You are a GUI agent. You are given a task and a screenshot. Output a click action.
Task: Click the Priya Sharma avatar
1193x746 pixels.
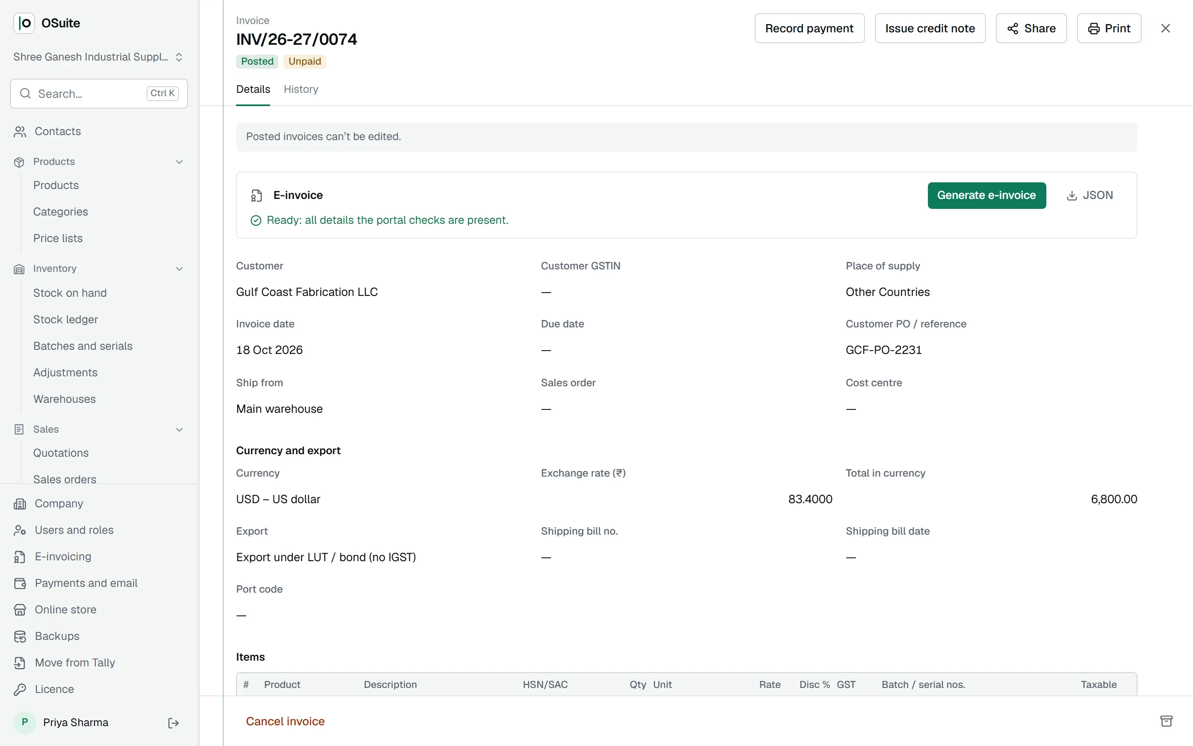(25, 723)
